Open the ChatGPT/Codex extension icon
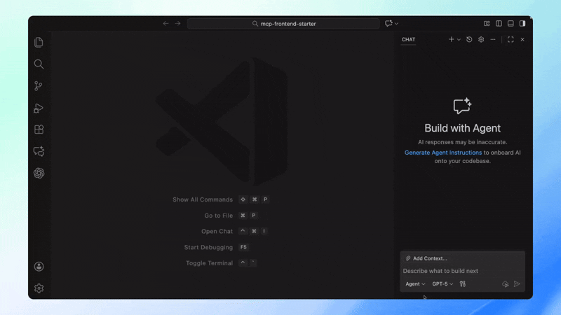 pyautogui.click(x=39, y=173)
